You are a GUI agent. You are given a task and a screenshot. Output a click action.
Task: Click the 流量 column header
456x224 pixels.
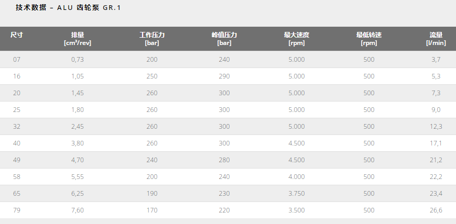(x=436, y=39)
